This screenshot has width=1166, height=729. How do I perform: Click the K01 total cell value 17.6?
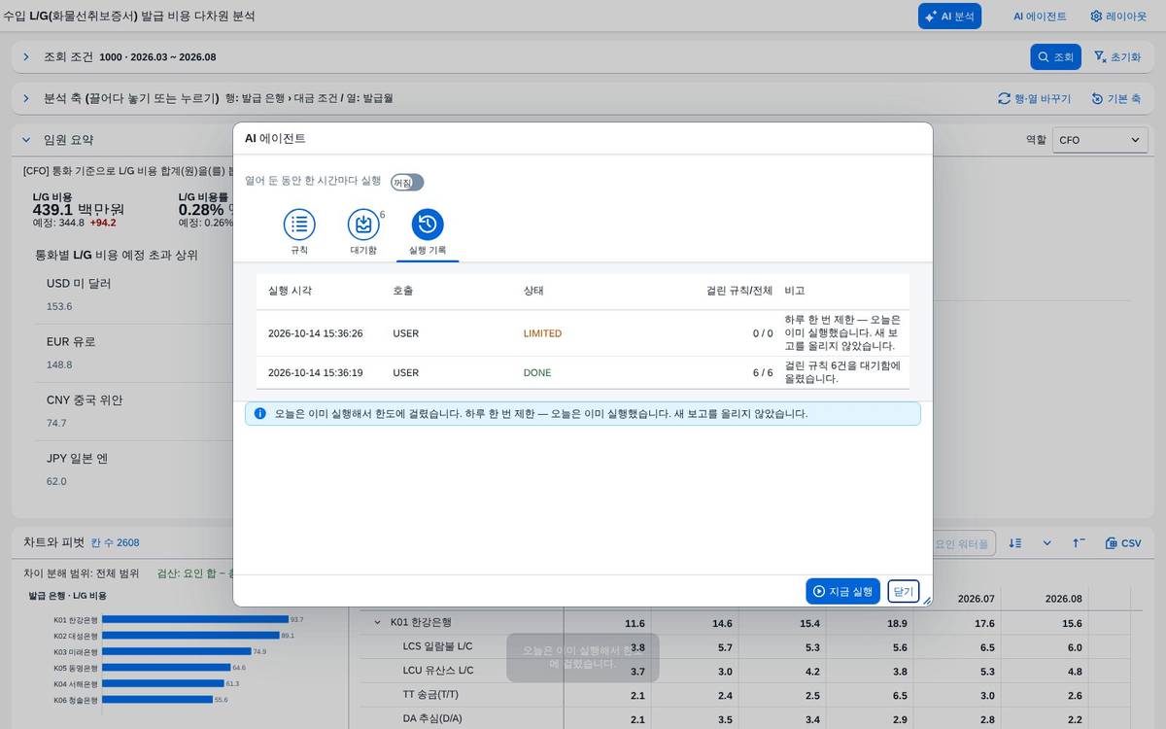(984, 623)
